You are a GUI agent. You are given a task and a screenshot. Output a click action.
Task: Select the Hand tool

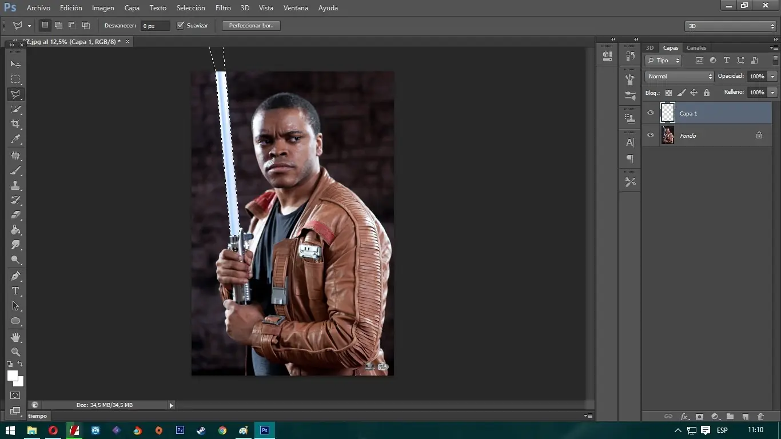pyautogui.click(x=15, y=337)
